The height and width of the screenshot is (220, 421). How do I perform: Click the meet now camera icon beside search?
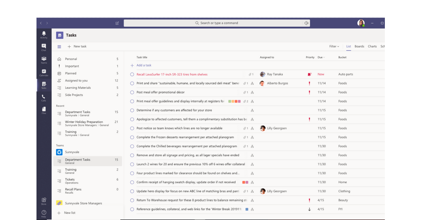coord(306,23)
